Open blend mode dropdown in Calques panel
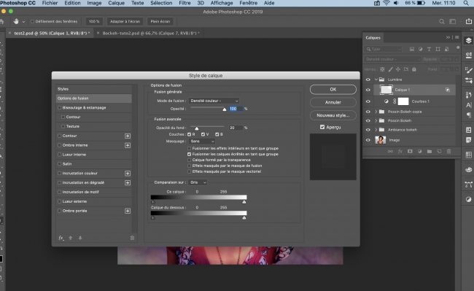Viewport: 474px width, 291px height. pos(392,59)
